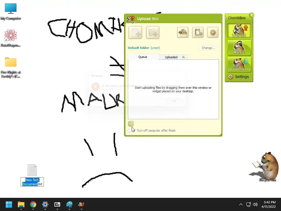Open Download in ChomikBox widget
This screenshot has height=211, width=281.
239,64
